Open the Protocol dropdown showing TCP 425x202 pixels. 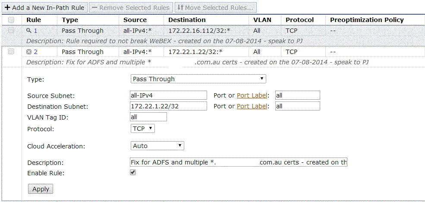tap(142, 128)
